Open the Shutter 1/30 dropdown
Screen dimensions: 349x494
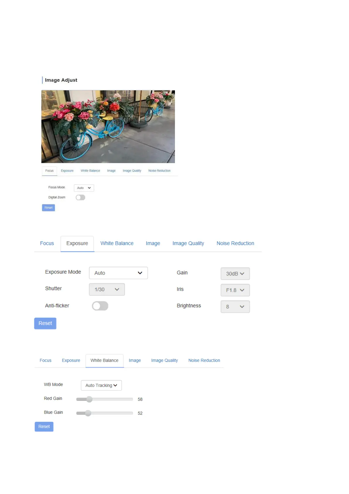(107, 290)
